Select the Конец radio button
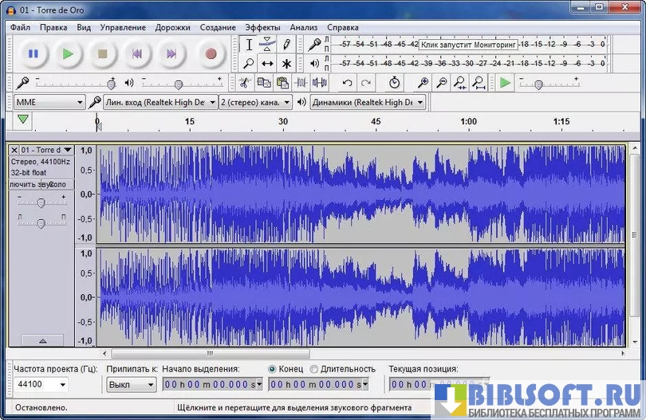The height and width of the screenshot is (420, 646). click(273, 369)
